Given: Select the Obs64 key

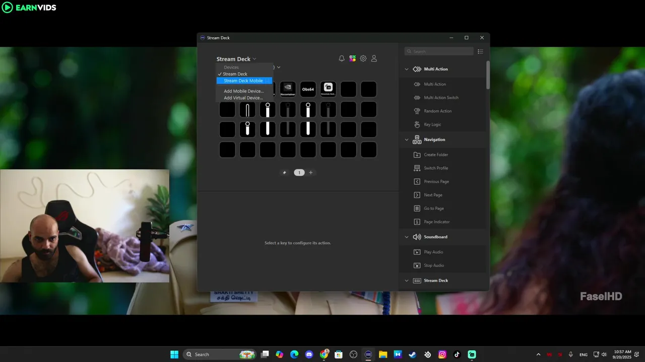Looking at the screenshot, I should [308, 89].
